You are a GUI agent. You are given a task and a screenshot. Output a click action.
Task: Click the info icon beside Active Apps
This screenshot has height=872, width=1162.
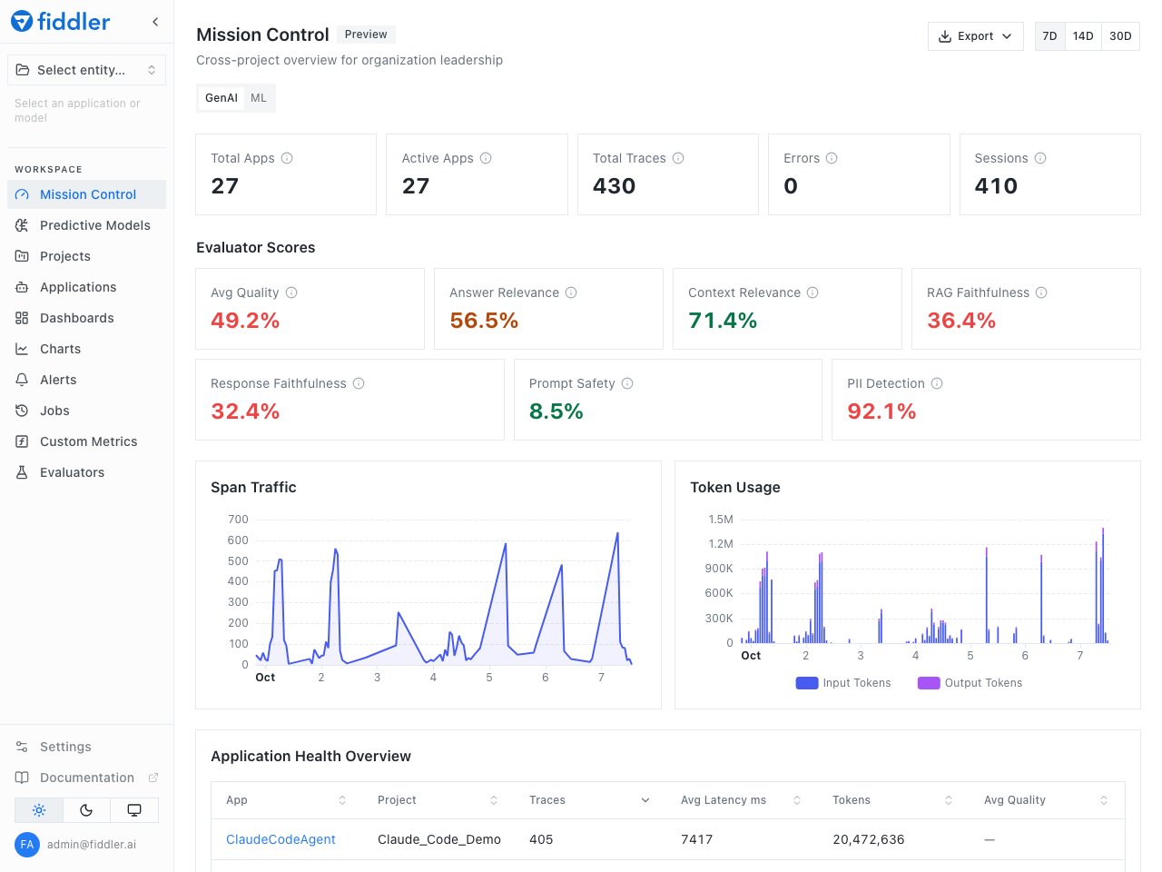[486, 158]
